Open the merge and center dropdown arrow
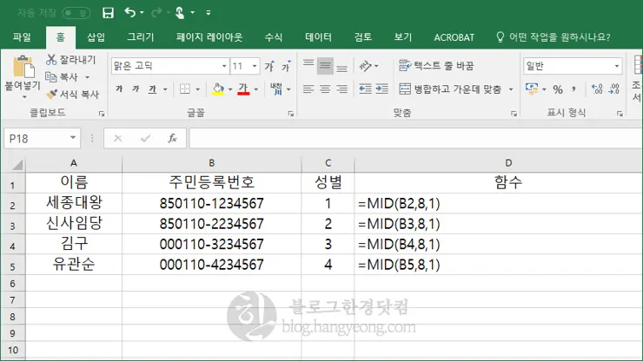Viewport: 643px width, 361px height. coord(511,89)
